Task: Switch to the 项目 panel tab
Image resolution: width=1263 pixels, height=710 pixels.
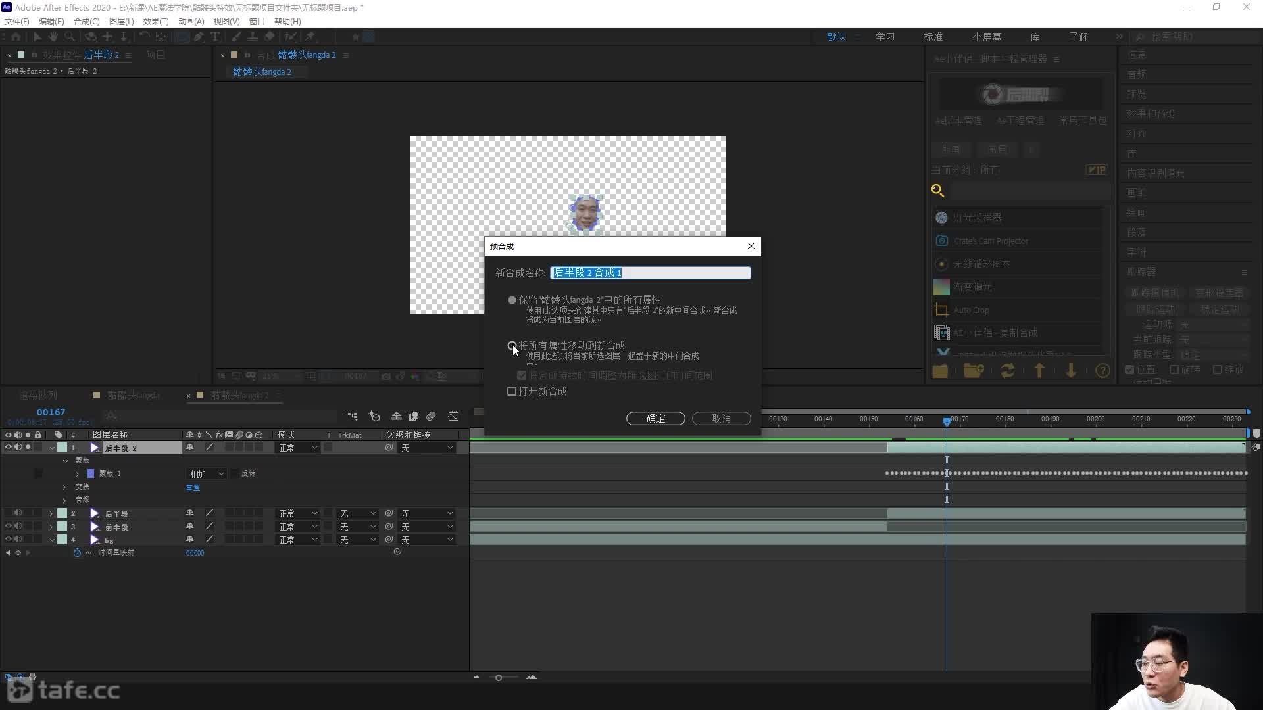Action: pyautogui.click(x=156, y=55)
